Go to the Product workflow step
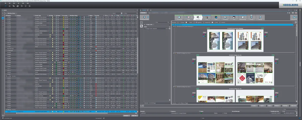The width and height of the screenshot is (302, 120). point(251,17)
